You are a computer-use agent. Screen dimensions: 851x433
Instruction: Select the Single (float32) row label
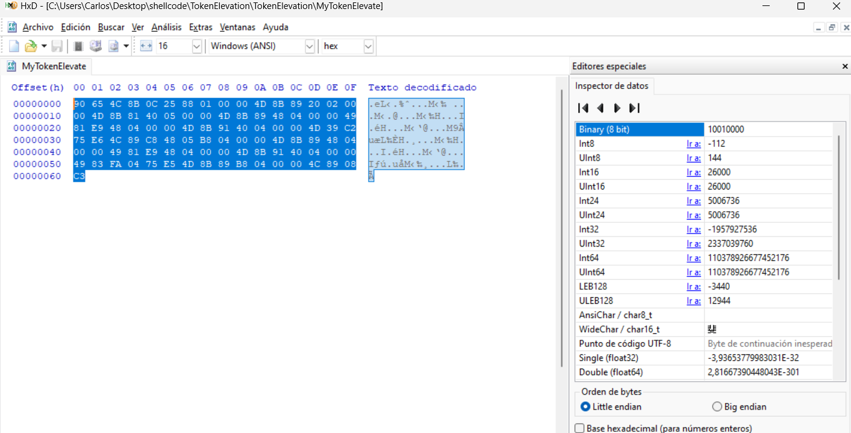pyautogui.click(x=608, y=358)
